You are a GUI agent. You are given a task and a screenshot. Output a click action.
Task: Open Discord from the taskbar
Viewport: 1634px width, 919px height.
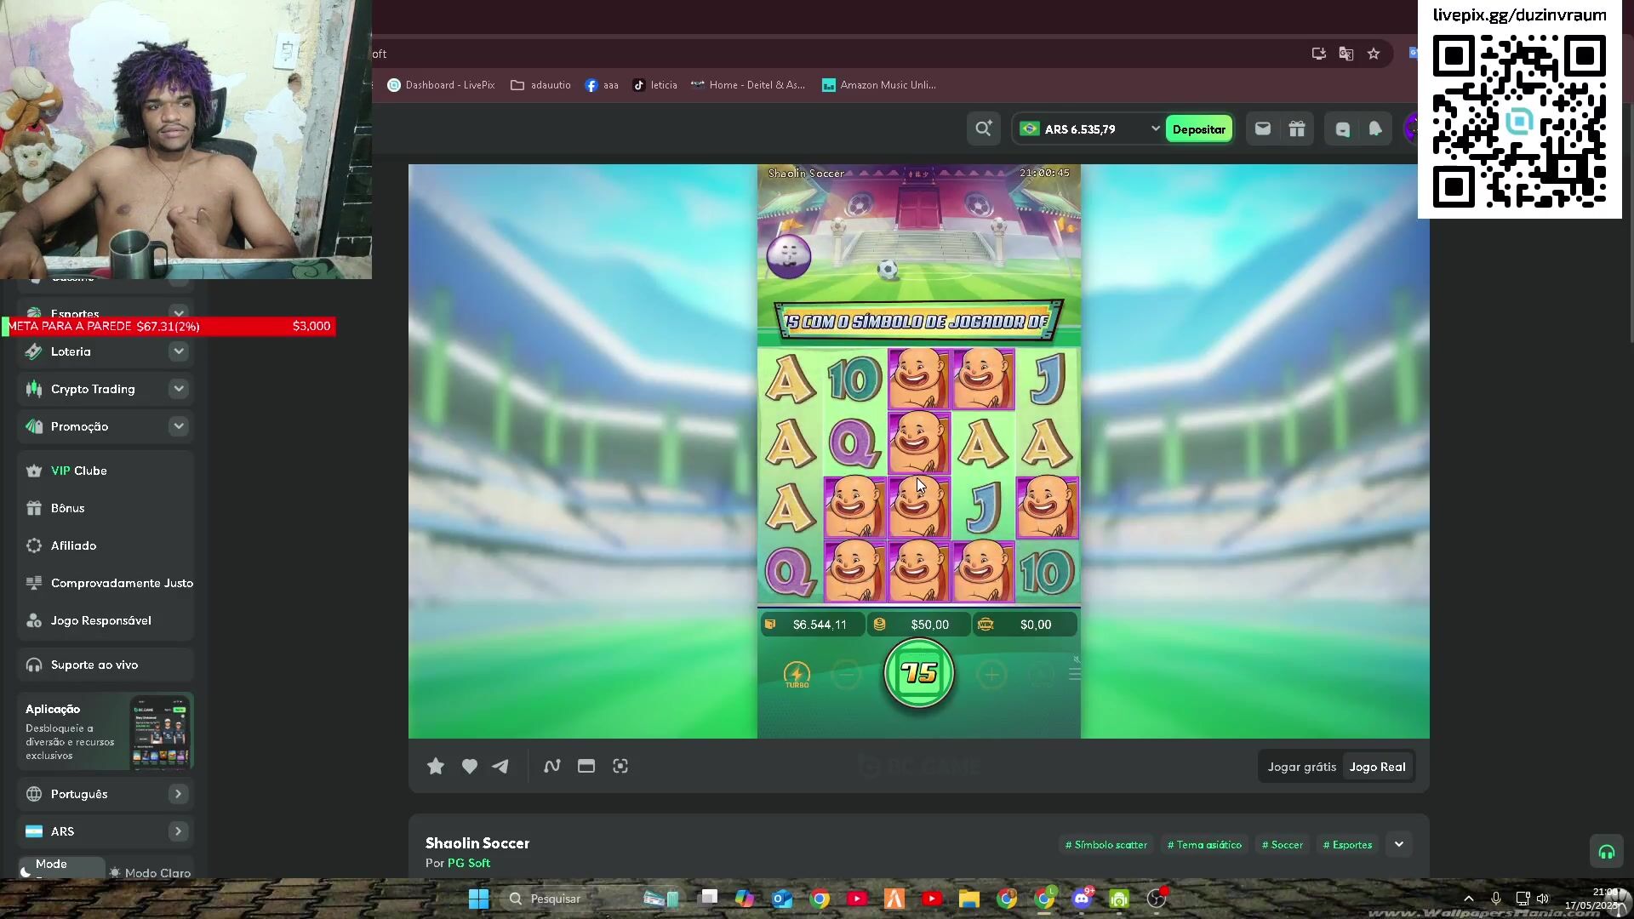point(1082,899)
